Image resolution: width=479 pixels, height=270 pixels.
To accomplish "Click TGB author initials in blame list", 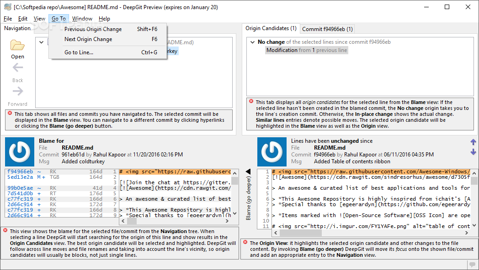I will point(55,177).
